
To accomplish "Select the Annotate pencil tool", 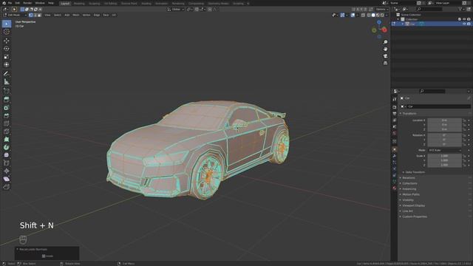I will click(x=7, y=74).
